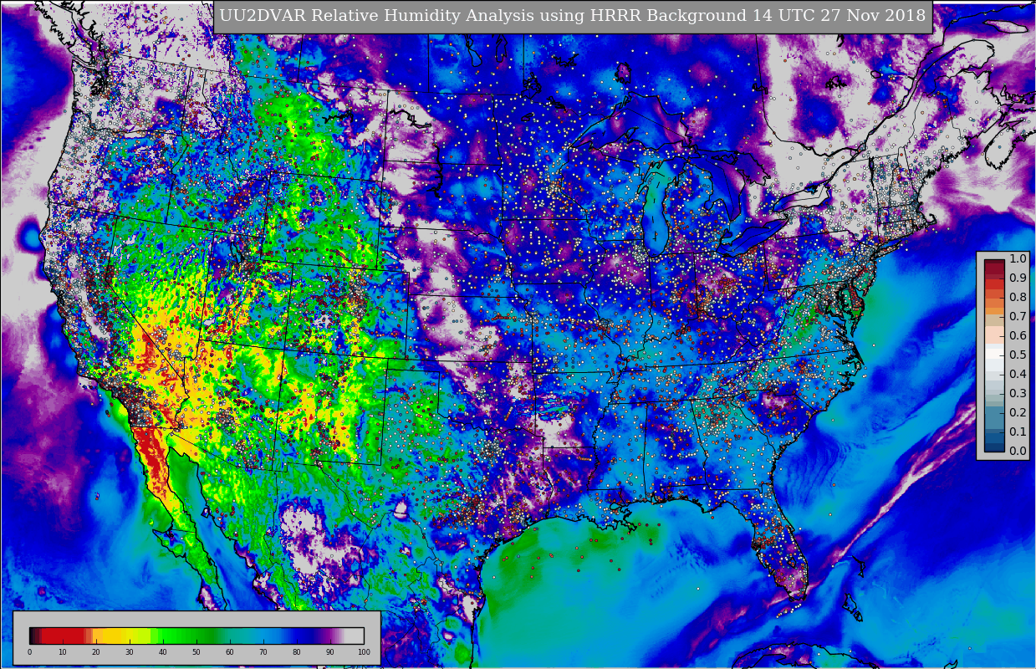Click the "30" tick label on the humidity scale

click(130, 652)
